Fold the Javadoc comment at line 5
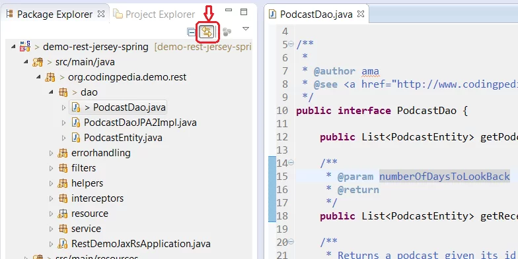The width and height of the screenshot is (518, 259). [x=291, y=43]
